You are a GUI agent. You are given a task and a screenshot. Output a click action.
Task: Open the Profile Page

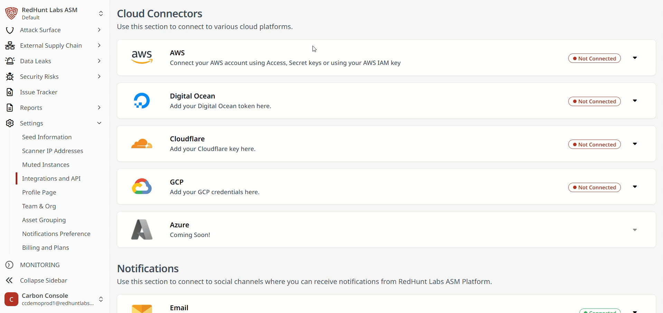tap(39, 192)
